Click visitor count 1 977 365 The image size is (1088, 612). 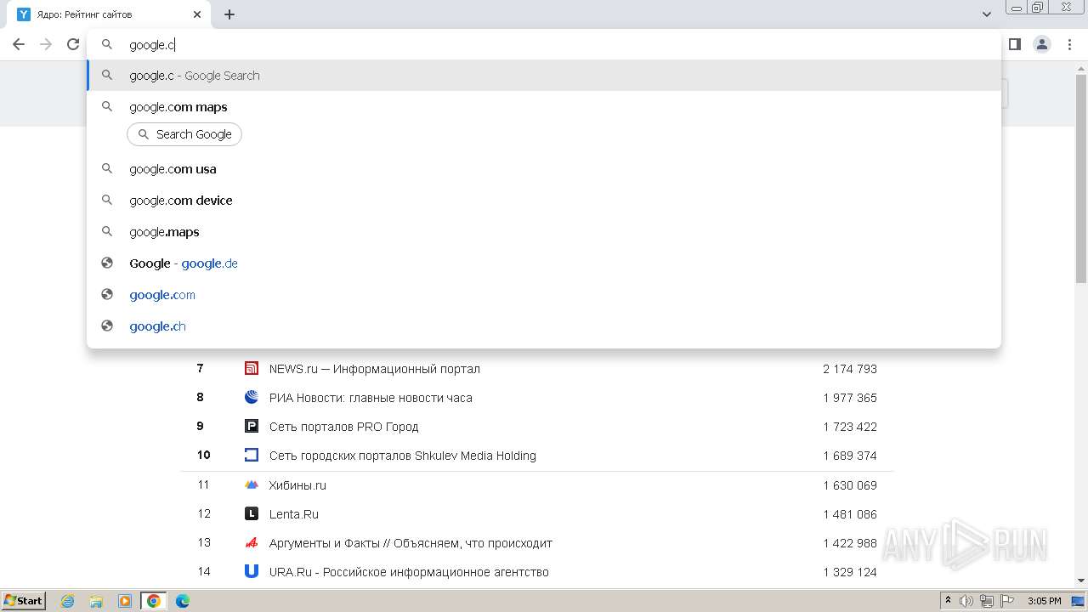tap(850, 398)
